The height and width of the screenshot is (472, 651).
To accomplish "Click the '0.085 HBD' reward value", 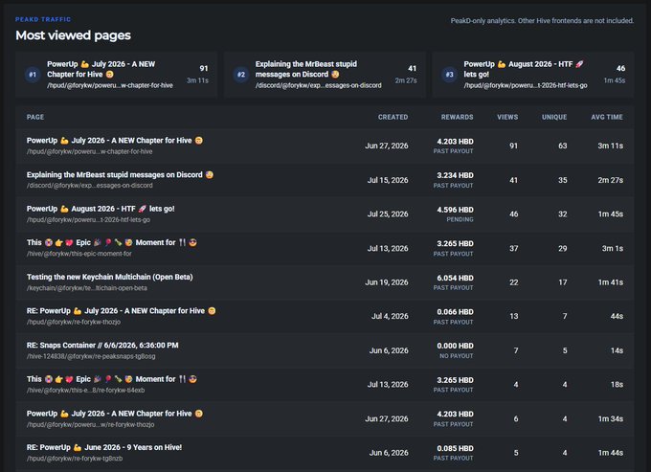I will coord(455,448).
